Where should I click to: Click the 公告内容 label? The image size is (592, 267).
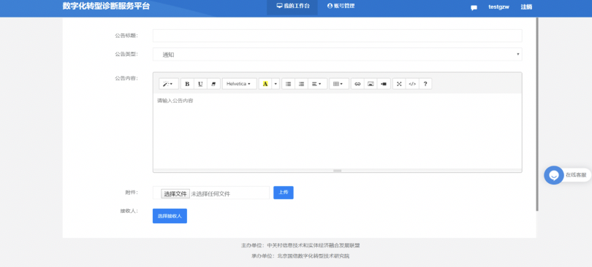point(126,78)
